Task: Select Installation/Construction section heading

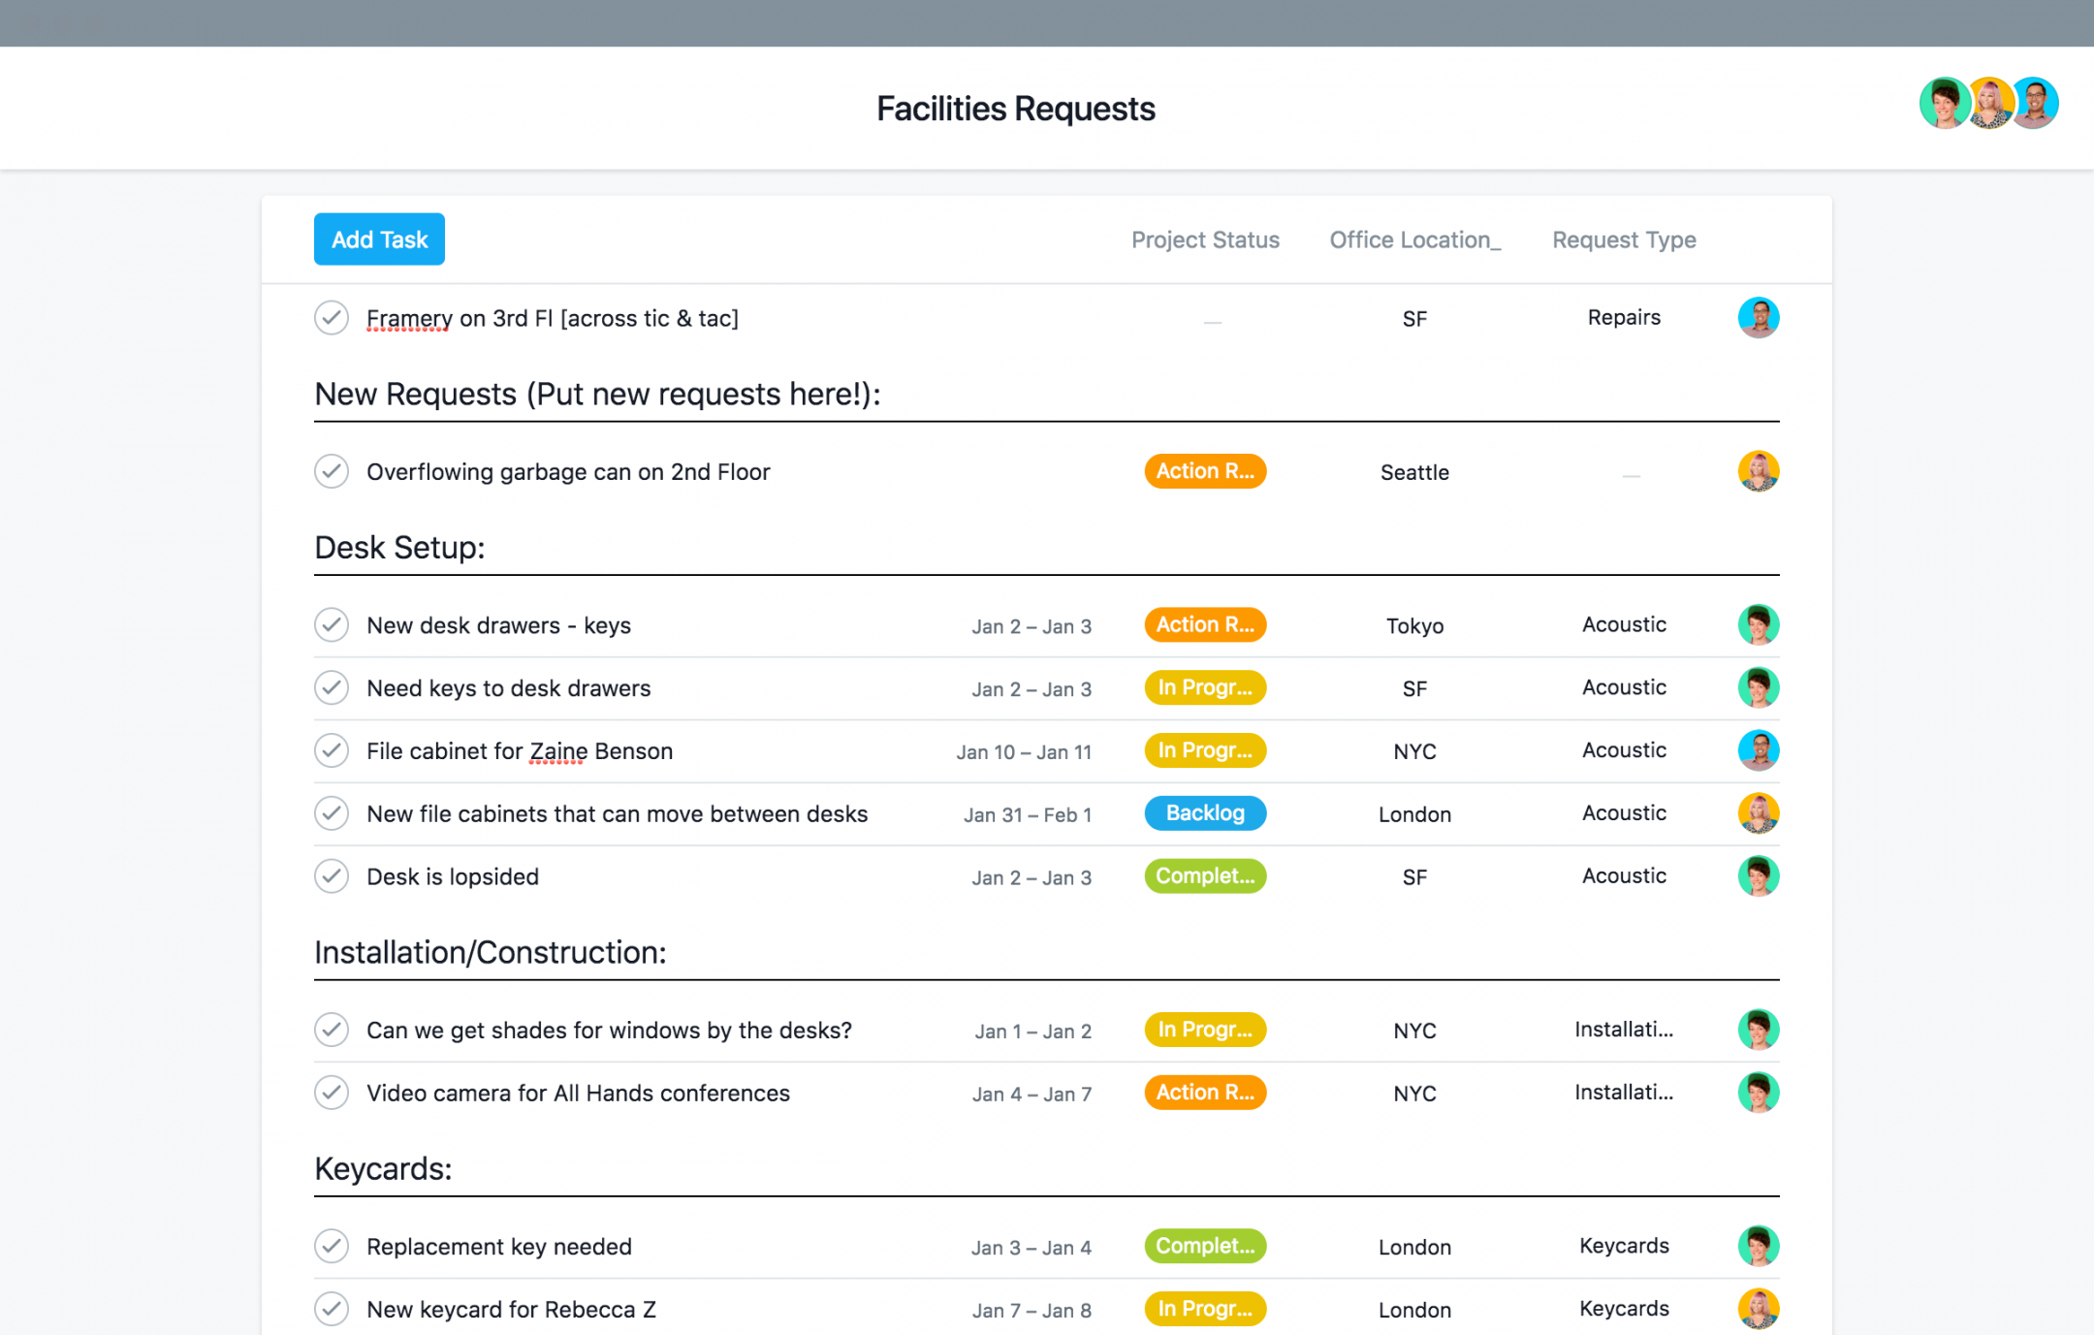Action: pyautogui.click(x=491, y=952)
